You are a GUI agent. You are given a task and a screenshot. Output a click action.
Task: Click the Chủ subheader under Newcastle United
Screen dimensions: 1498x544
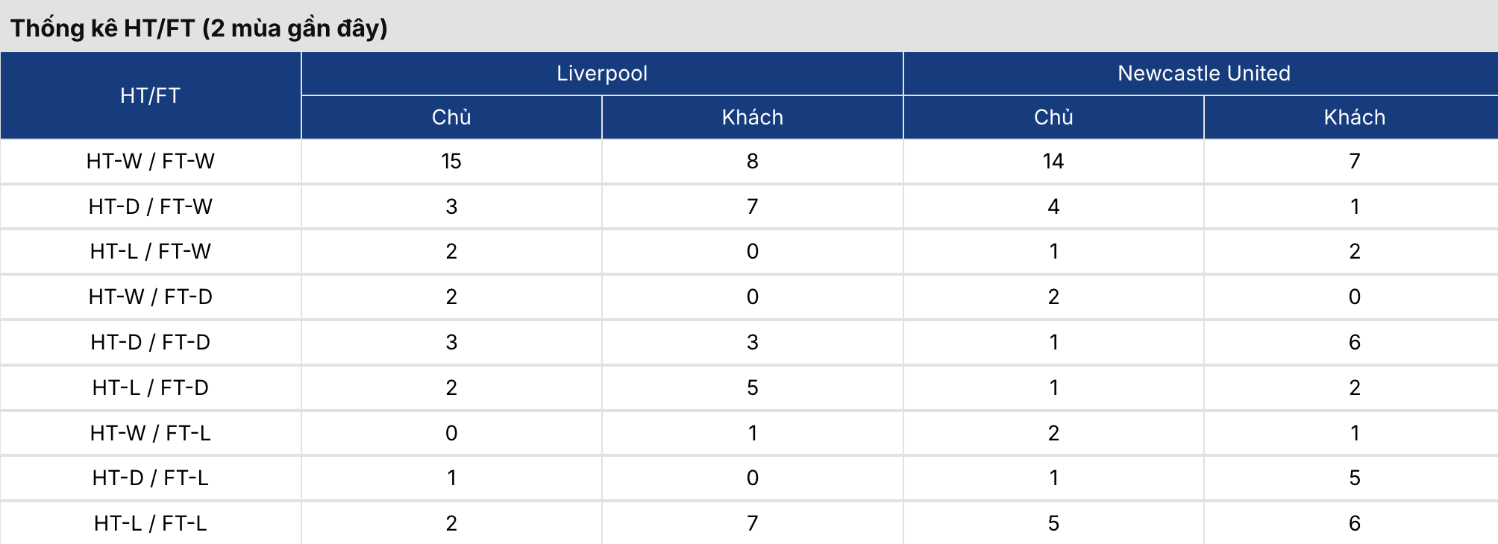[x=1053, y=117]
